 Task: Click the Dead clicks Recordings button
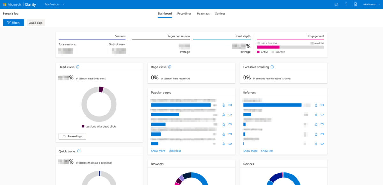72,136
